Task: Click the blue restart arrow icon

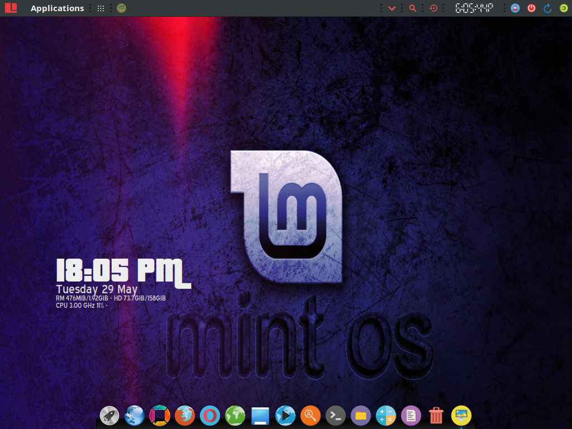Action: click(x=547, y=8)
